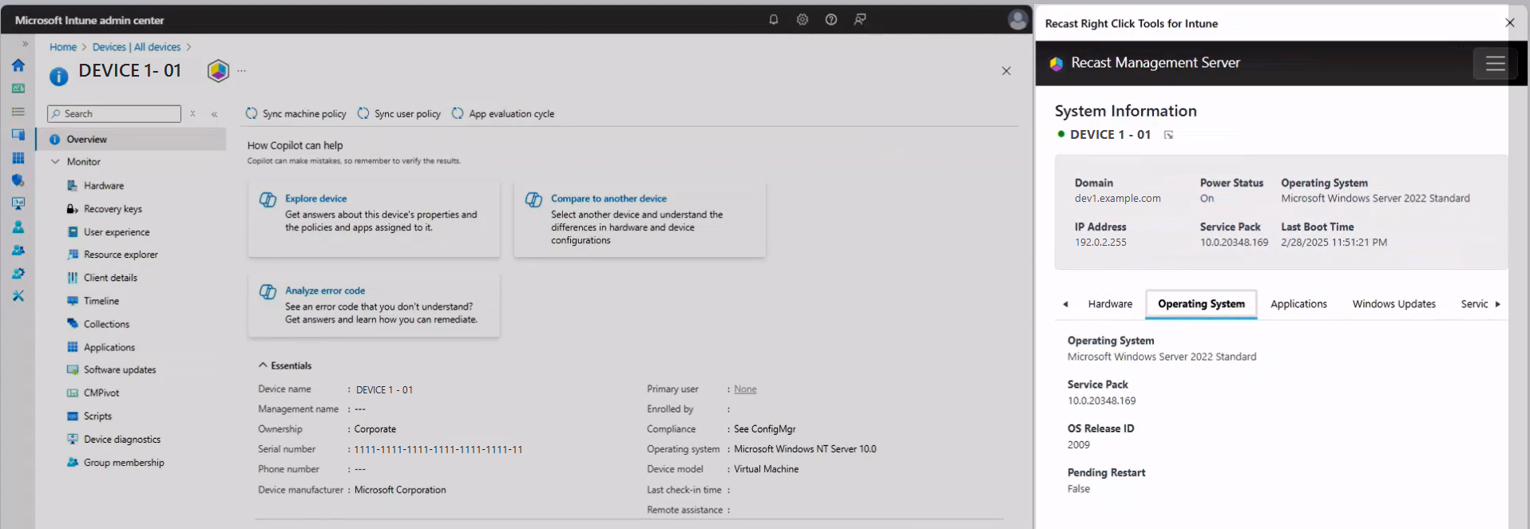1530x529 pixels.
Task: Open Endpoint security shield icon
Action: [x=18, y=181]
